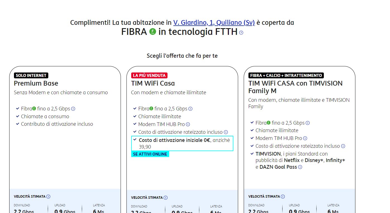This screenshot has width=390, height=213.
Task: Click green F icon in TIM WiFi Casa fibra line
Action: point(151,108)
